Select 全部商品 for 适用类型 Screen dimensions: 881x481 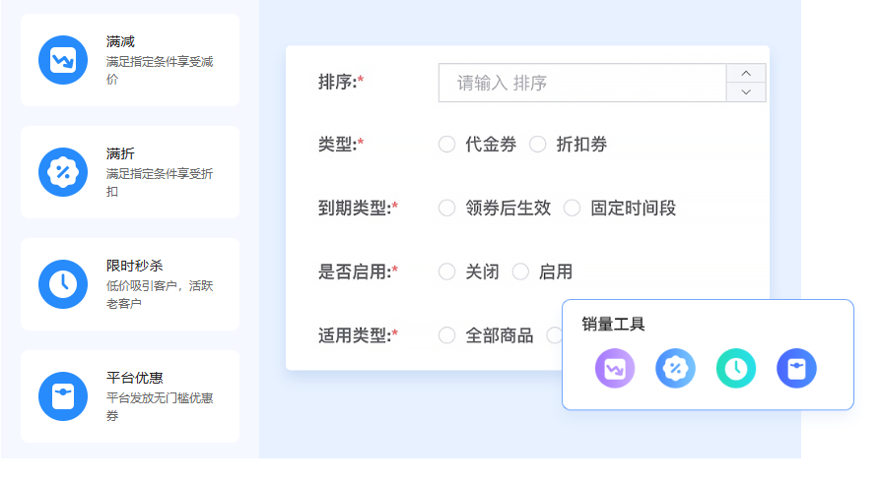click(x=447, y=335)
